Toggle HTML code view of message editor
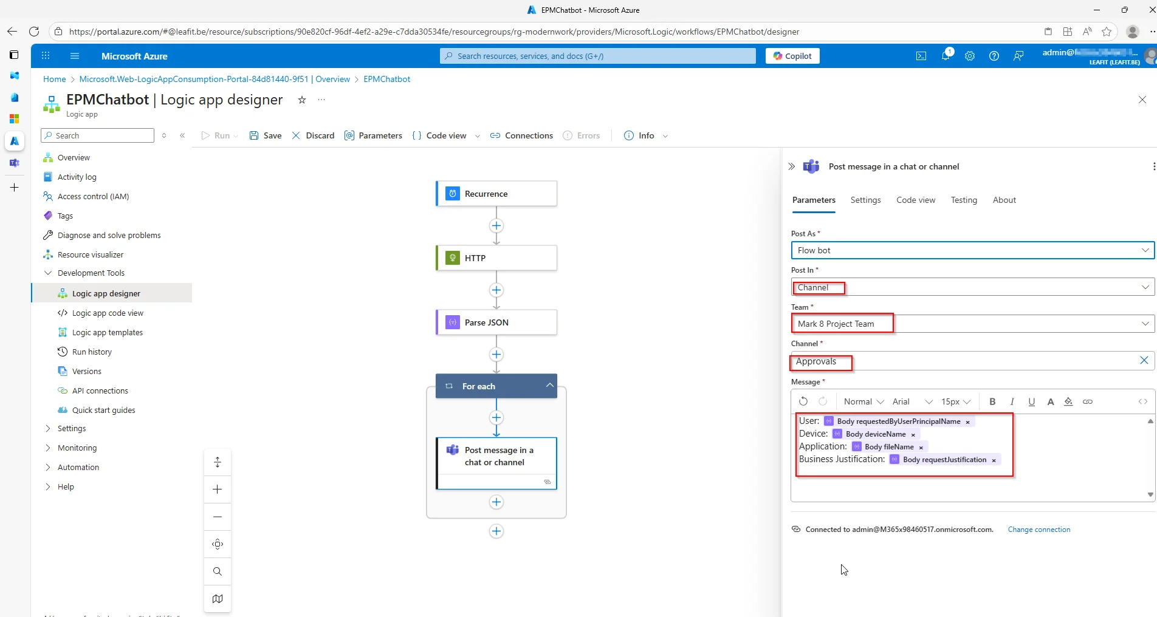The width and height of the screenshot is (1157, 617). [1143, 401]
